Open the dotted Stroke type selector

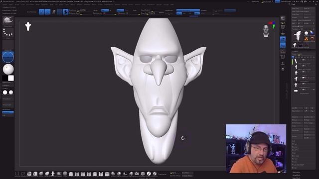pos(8,33)
